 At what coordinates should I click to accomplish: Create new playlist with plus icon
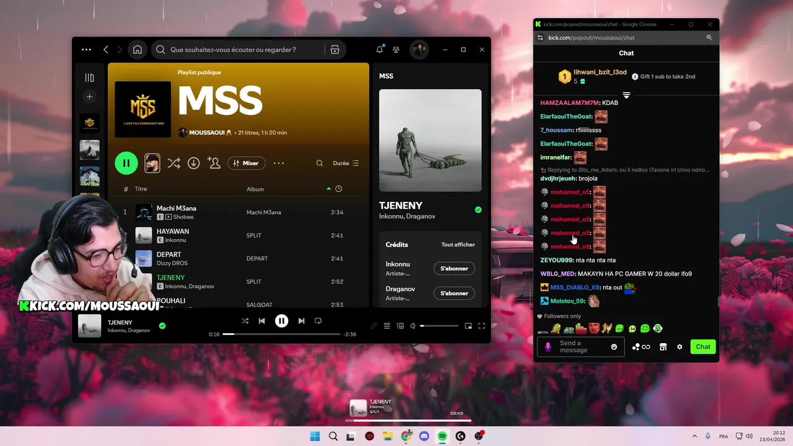coord(90,97)
